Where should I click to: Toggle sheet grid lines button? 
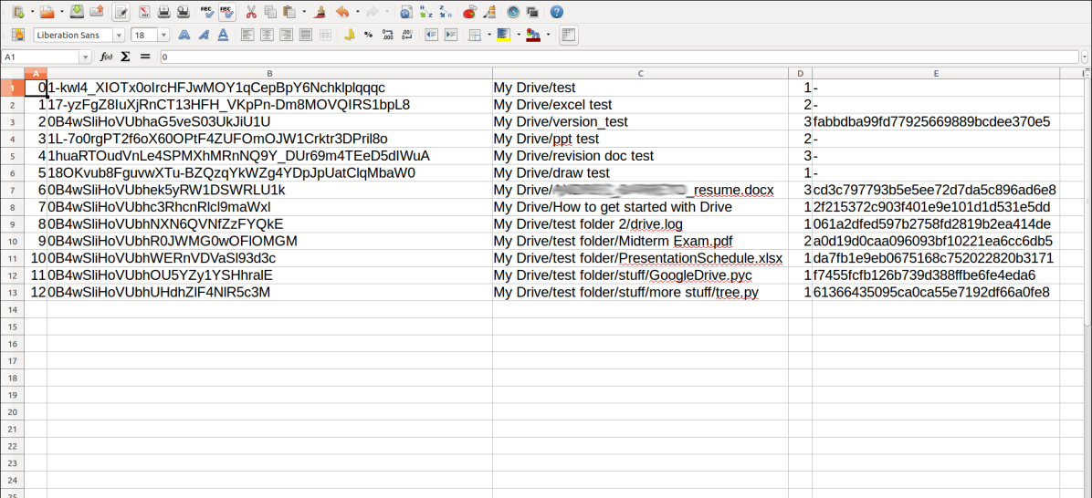pyautogui.click(x=568, y=35)
